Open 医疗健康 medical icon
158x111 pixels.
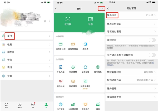tap(73, 81)
